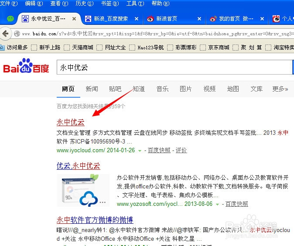Open the 查看 menu
The height and width of the screenshot is (246, 294).
(x=59, y=3)
